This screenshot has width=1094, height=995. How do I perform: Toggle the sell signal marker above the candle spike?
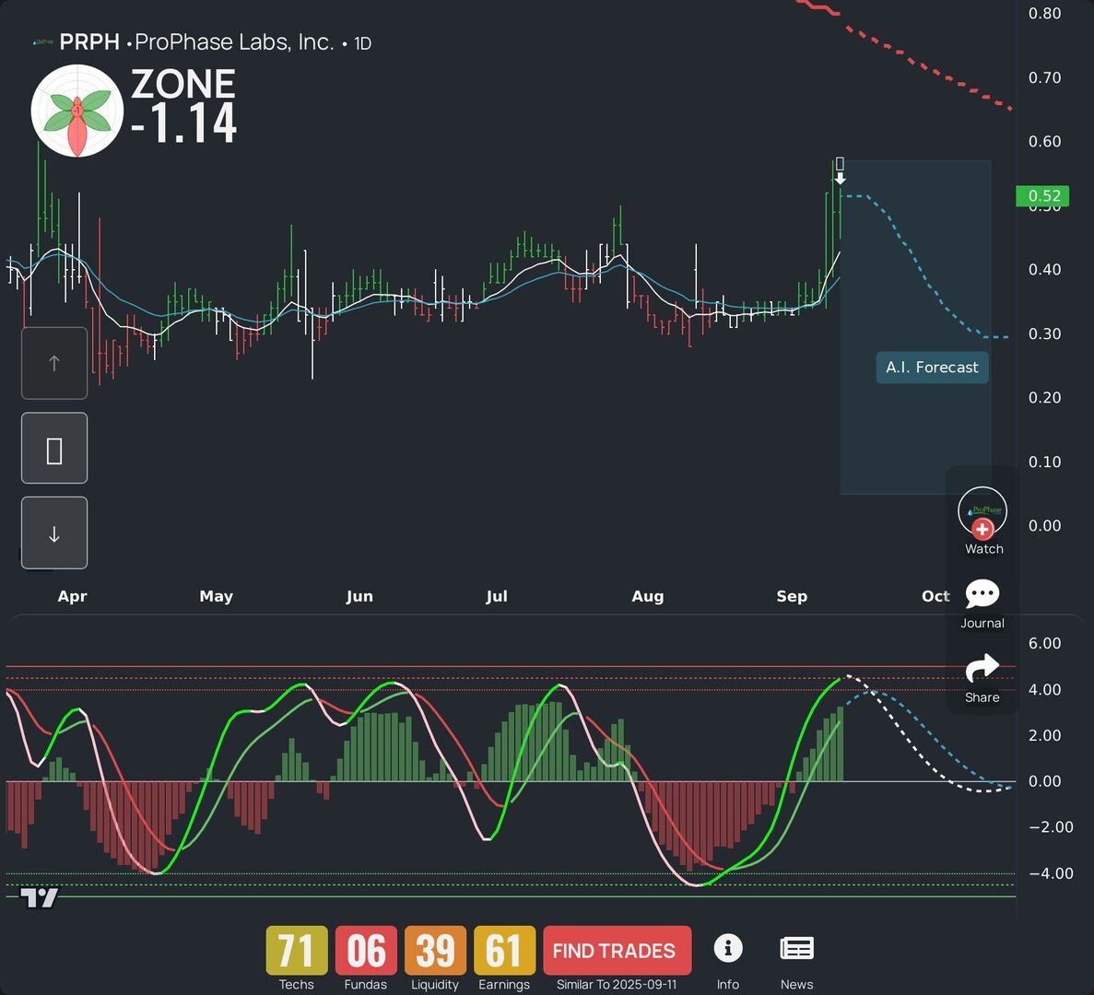tap(840, 169)
